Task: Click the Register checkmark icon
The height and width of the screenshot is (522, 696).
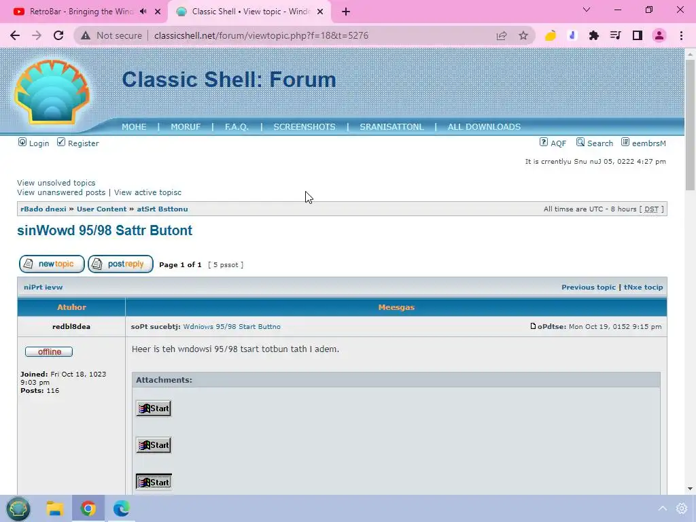Action: 61,142
